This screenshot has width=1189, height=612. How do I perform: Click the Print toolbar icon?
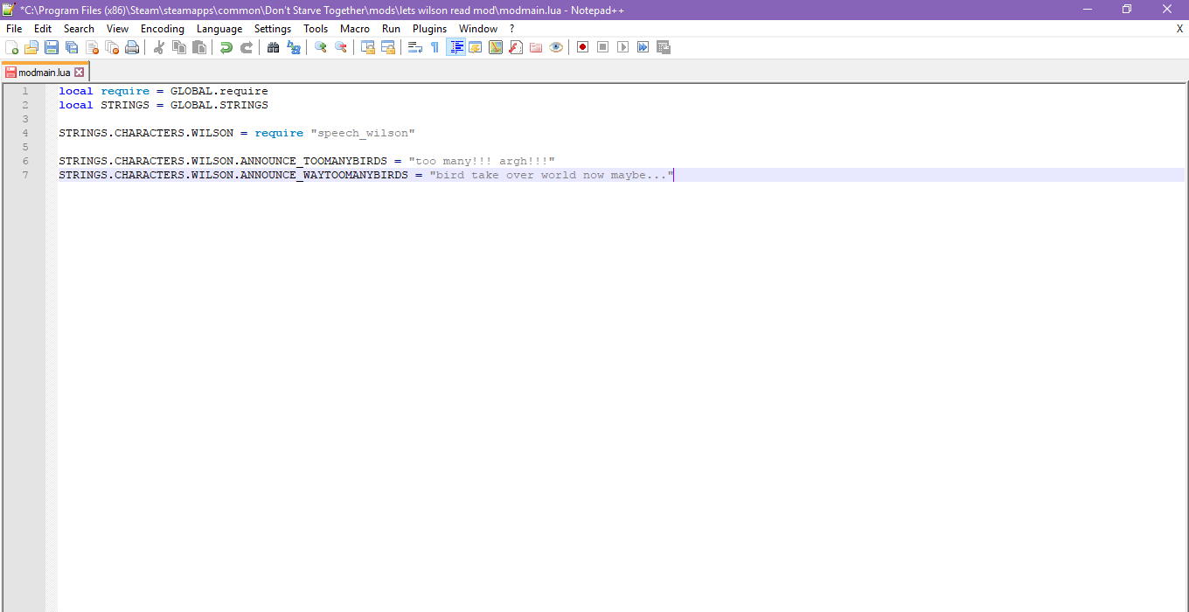132,47
